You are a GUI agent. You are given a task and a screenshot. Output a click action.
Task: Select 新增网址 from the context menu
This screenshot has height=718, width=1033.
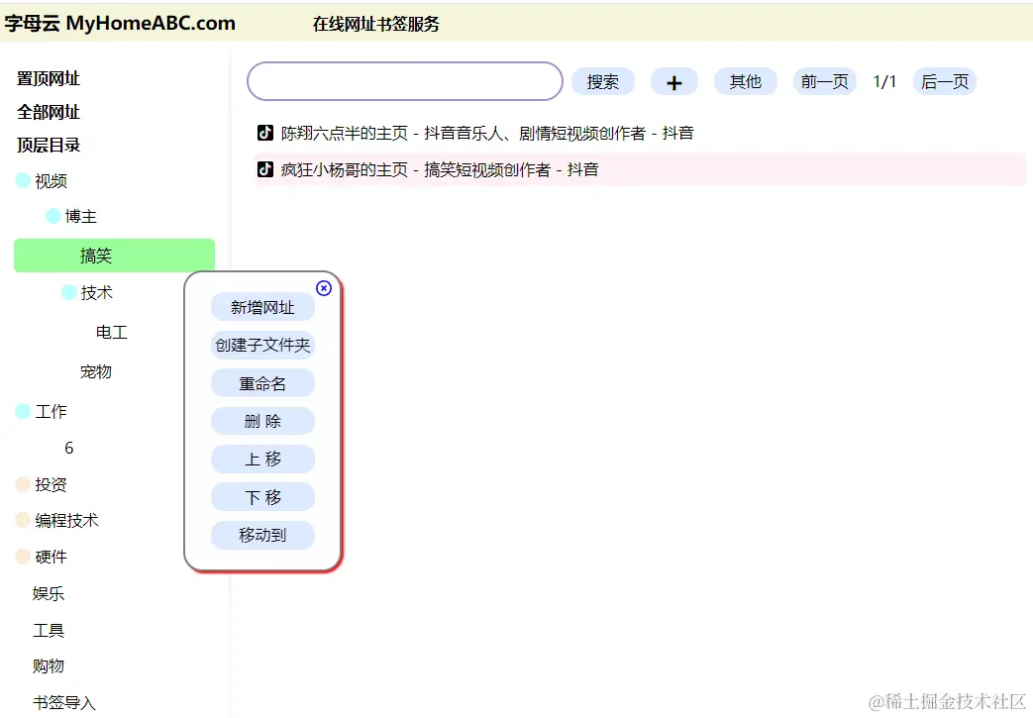[262, 307]
